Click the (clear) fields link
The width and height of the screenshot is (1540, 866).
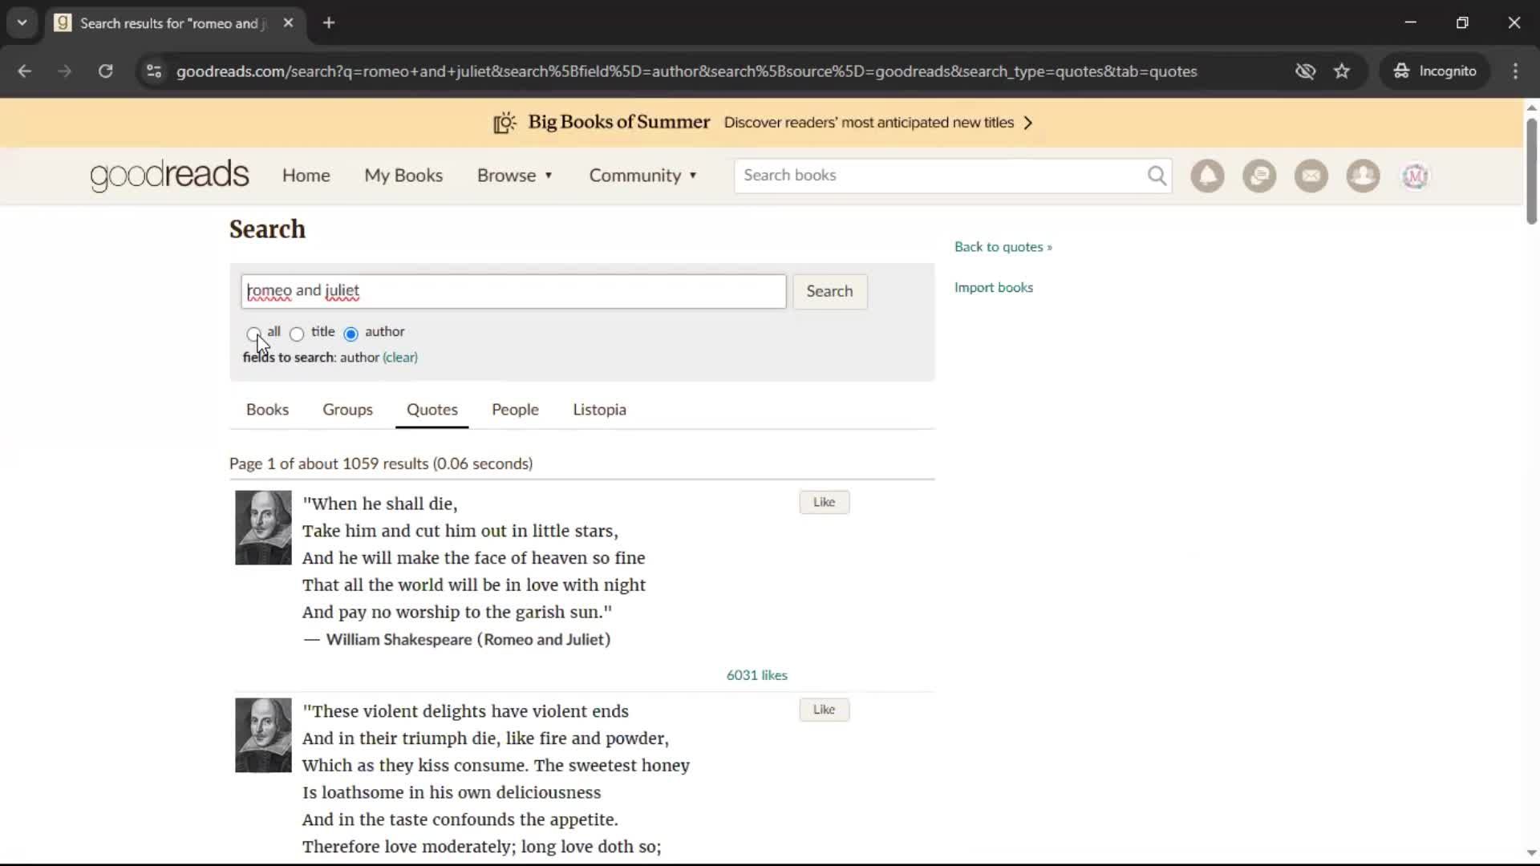(400, 358)
